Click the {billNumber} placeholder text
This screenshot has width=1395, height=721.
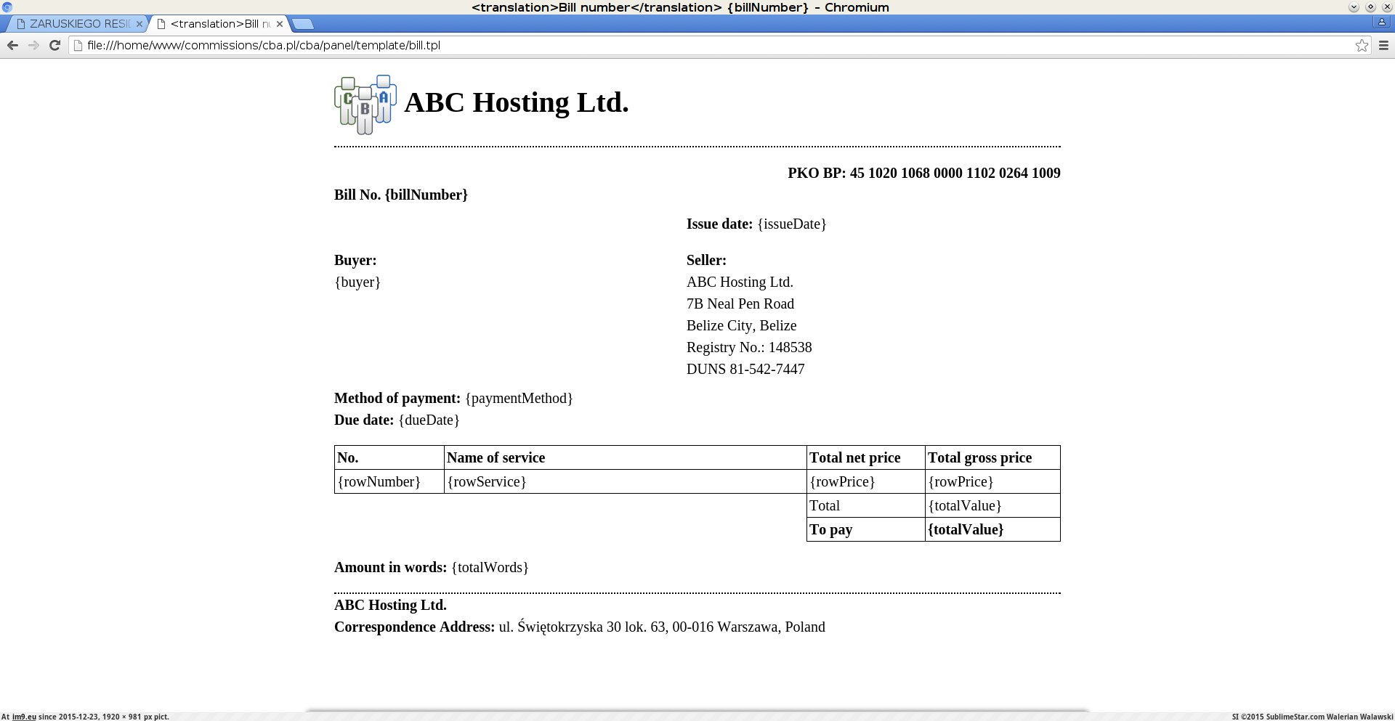pos(426,195)
